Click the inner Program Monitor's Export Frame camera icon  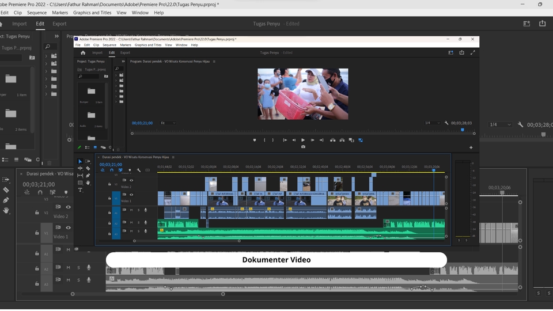pos(303,147)
